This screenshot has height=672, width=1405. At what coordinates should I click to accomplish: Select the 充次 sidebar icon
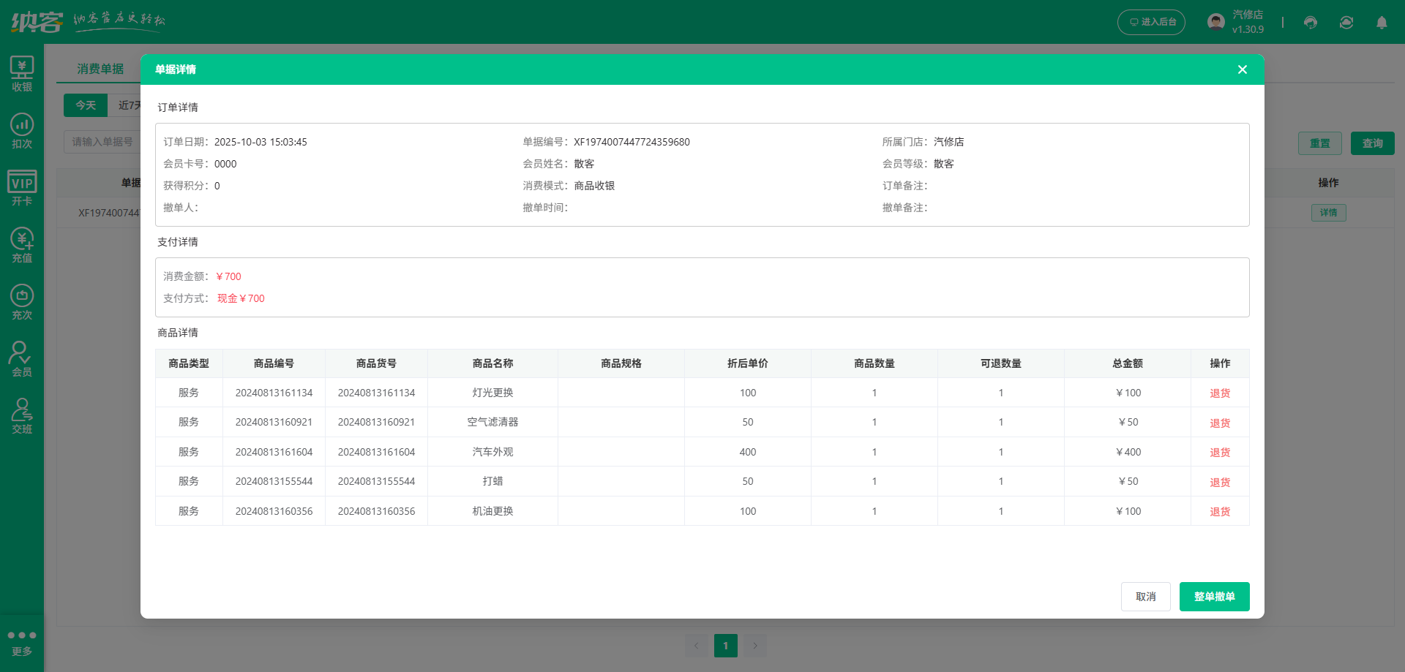point(22,303)
